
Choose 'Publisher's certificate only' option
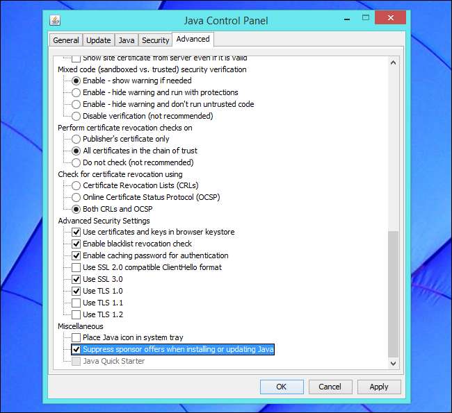76,139
